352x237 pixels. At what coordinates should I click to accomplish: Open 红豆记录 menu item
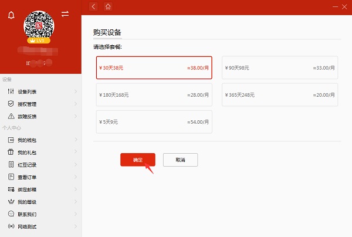coord(40,165)
